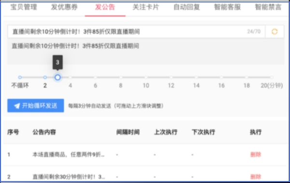Click the 序号 column header
This screenshot has width=290, height=183.
pyautogui.click(x=13, y=132)
